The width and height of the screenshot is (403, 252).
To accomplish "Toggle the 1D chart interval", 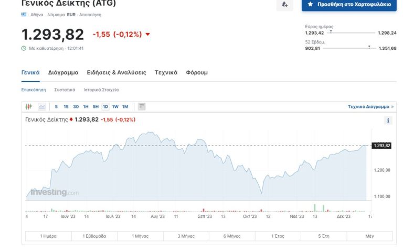I will tap(105, 107).
